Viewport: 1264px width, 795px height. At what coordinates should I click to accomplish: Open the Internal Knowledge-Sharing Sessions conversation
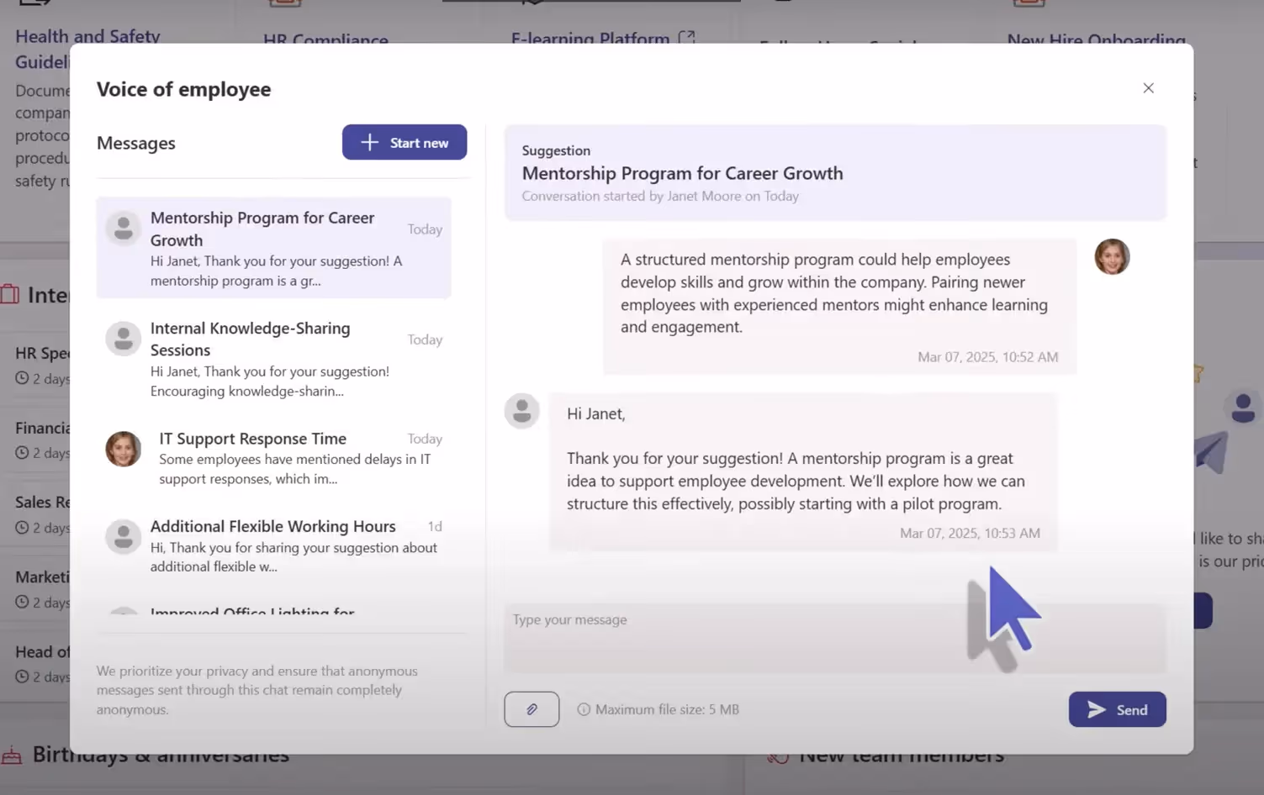click(x=274, y=359)
